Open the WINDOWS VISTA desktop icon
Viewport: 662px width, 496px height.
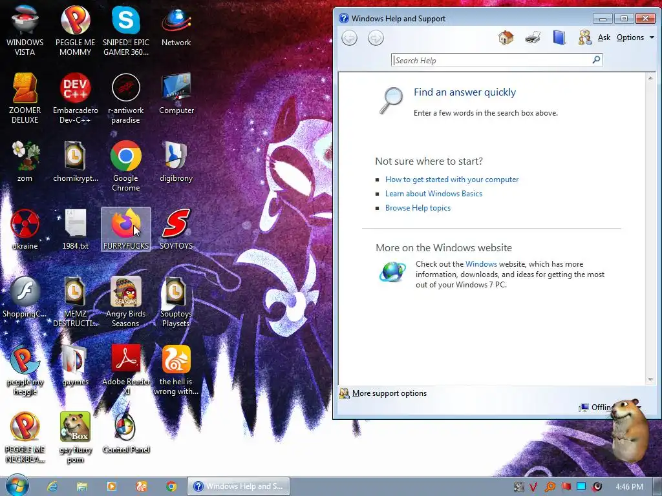[25, 30]
